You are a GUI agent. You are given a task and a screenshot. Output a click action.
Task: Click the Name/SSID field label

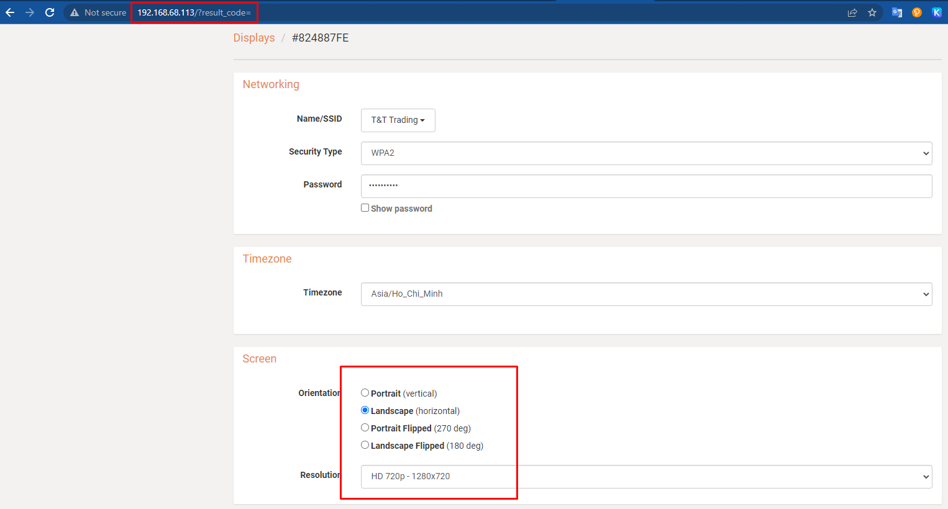319,119
